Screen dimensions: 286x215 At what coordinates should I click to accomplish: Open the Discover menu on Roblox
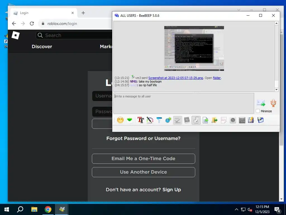pyautogui.click(x=42, y=46)
